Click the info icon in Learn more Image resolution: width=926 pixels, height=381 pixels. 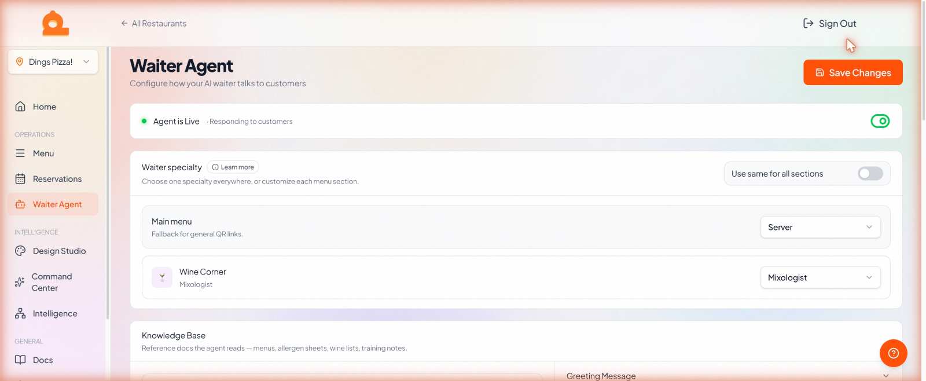[215, 167]
